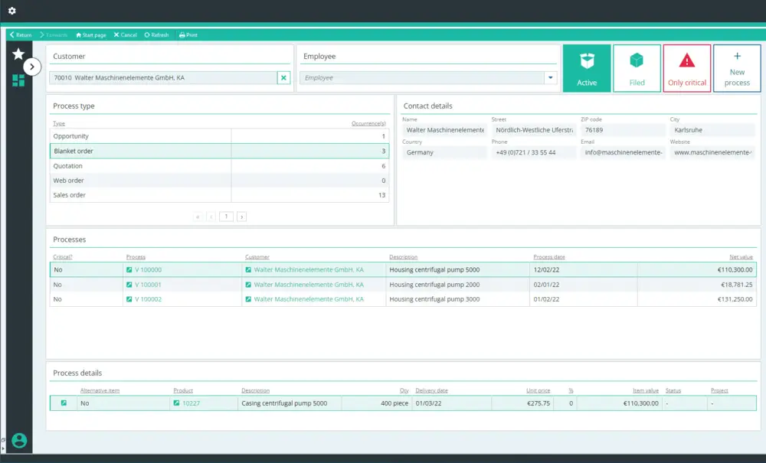Open the dashboard tiles icon
Screen dimensions: 766x463
[18, 80]
